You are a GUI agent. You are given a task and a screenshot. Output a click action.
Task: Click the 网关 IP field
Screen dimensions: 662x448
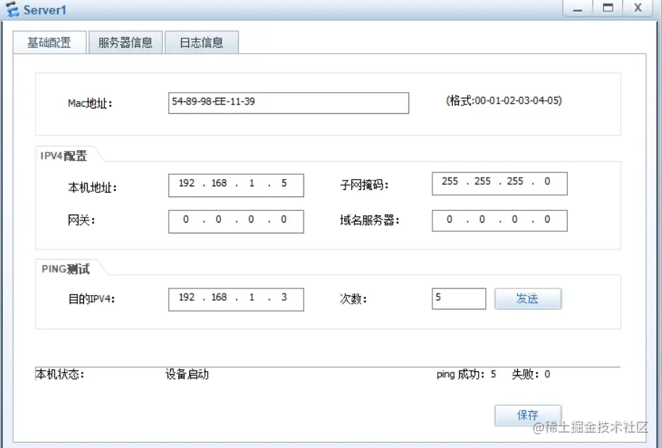(236, 222)
